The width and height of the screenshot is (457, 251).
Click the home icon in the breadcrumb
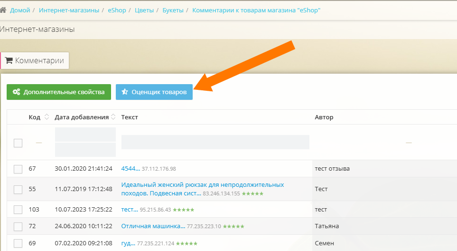click(3, 10)
